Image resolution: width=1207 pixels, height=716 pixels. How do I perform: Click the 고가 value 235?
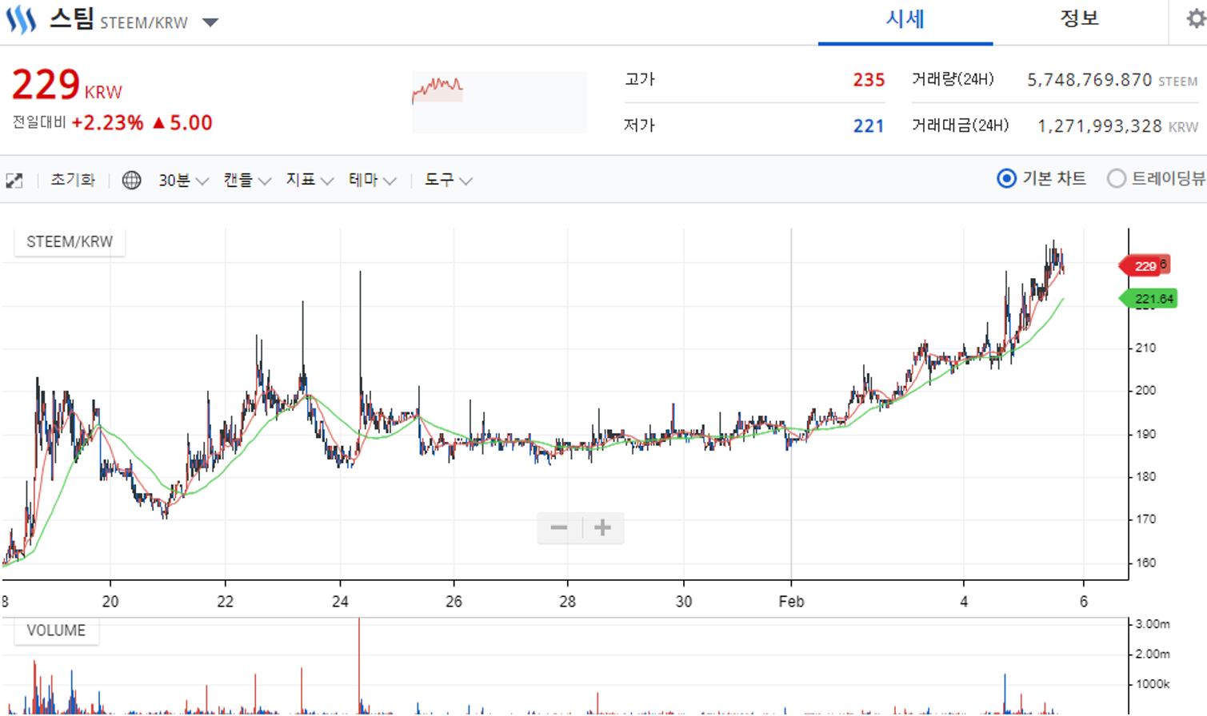coord(869,80)
